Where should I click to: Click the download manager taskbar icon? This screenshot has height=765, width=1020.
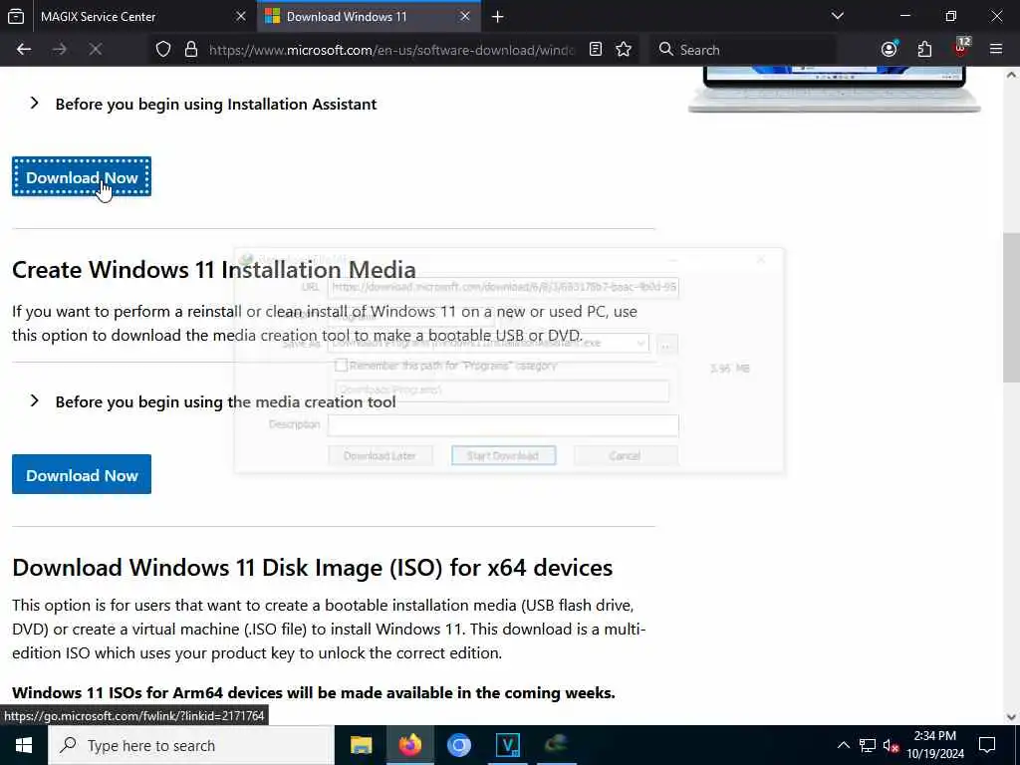coord(556,745)
